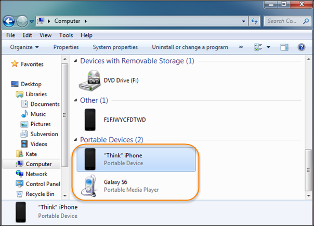Open the Edit menu
314x226 pixels.
pyautogui.click(x=27, y=35)
